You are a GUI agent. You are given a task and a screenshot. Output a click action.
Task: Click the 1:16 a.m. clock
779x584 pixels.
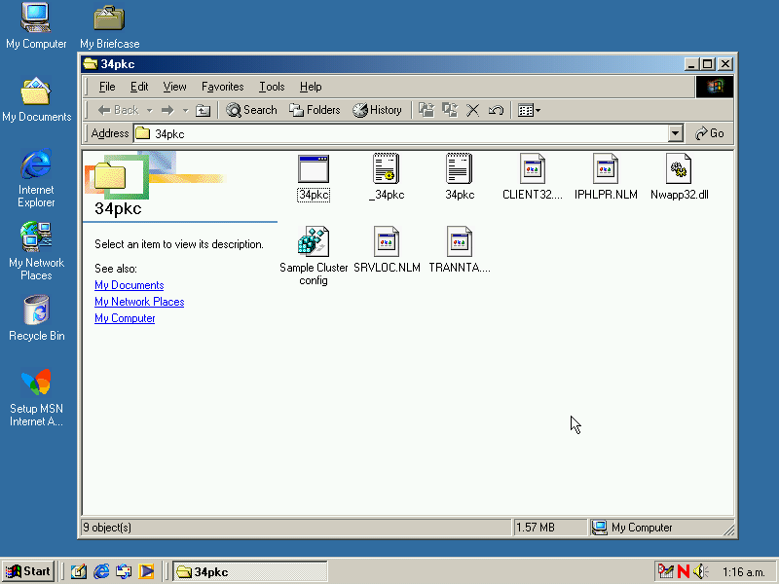pyautogui.click(x=743, y=572)
